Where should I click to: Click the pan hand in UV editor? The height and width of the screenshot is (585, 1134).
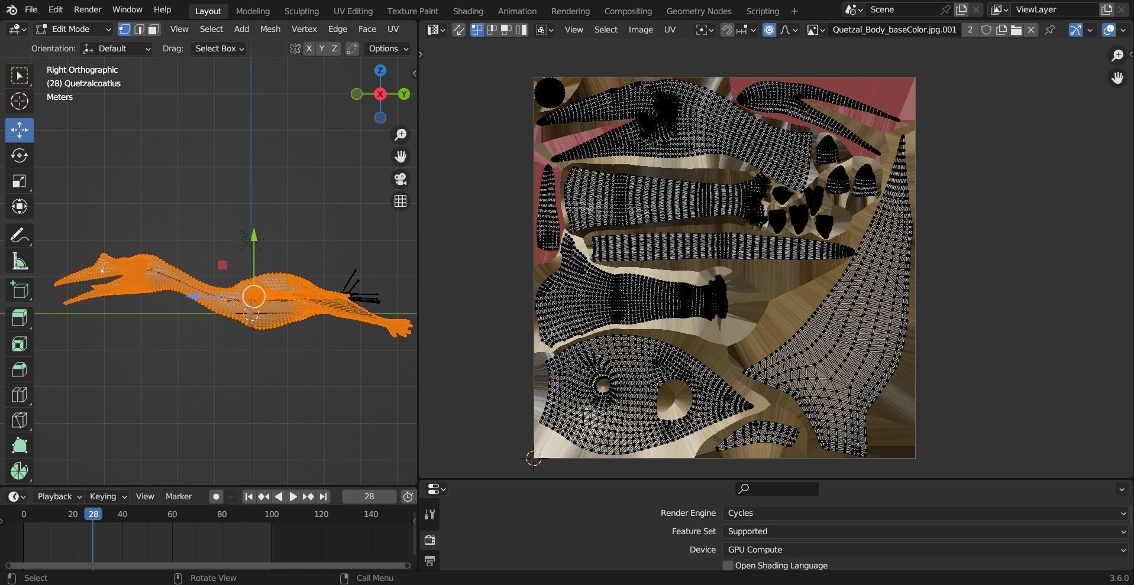click(x=1117, y=78)
